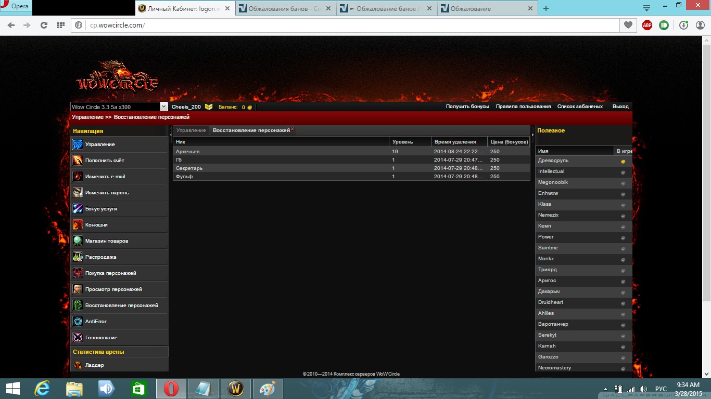
Task: Open the Ладдер arena statistics
Action: (94, 365)
